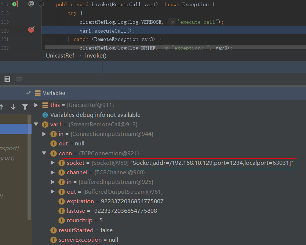The width and height of the screenshot is (306, 245).
Task: Move up one frame with the up arrow
Action: pyautogui.click(x=2, y=107)
